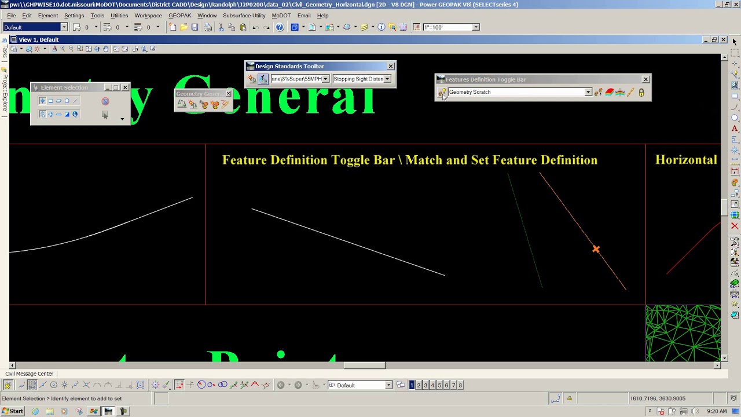Click the Cut scissors icon
Viewport: 741px width, 417px height.
[221, 27]
